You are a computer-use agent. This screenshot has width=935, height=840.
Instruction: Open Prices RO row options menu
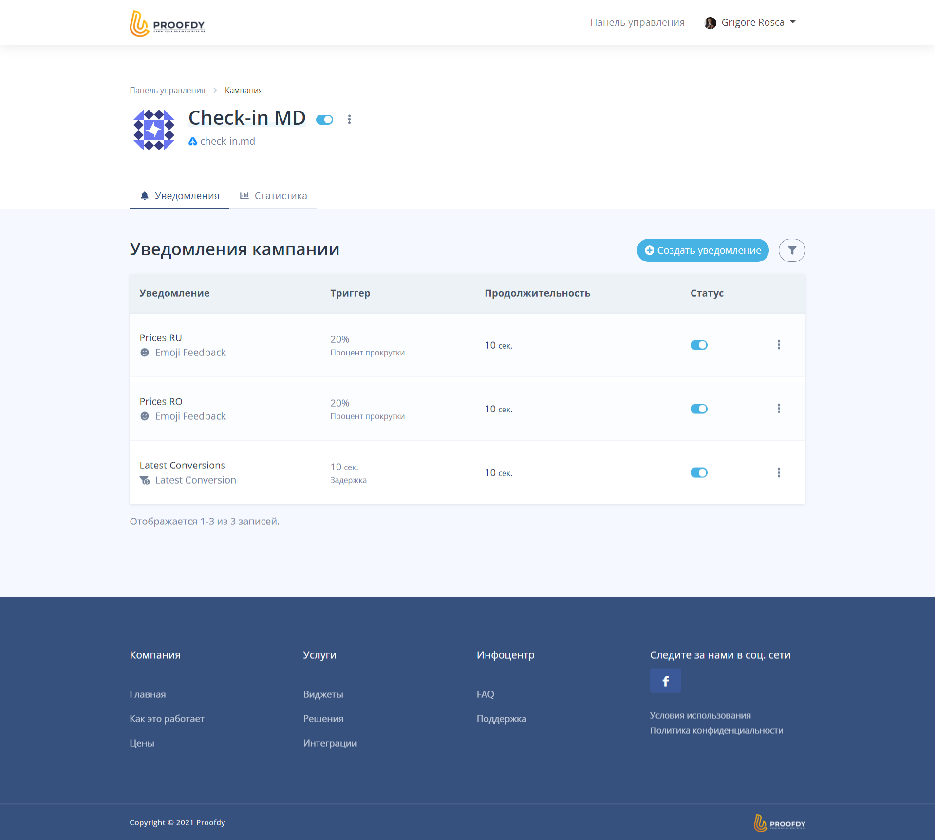[x=779, y=409]
